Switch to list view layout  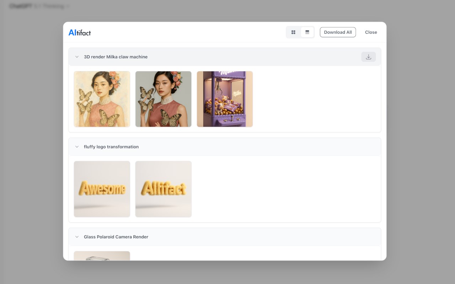pyautogui.click(x=307, y=32)
